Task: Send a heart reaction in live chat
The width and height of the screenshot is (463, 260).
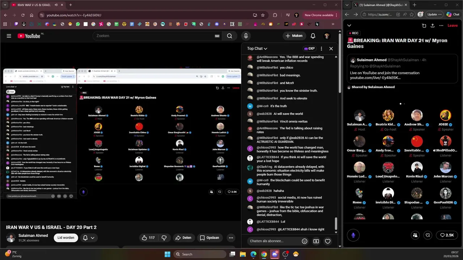Action: [x=328, y=241]
